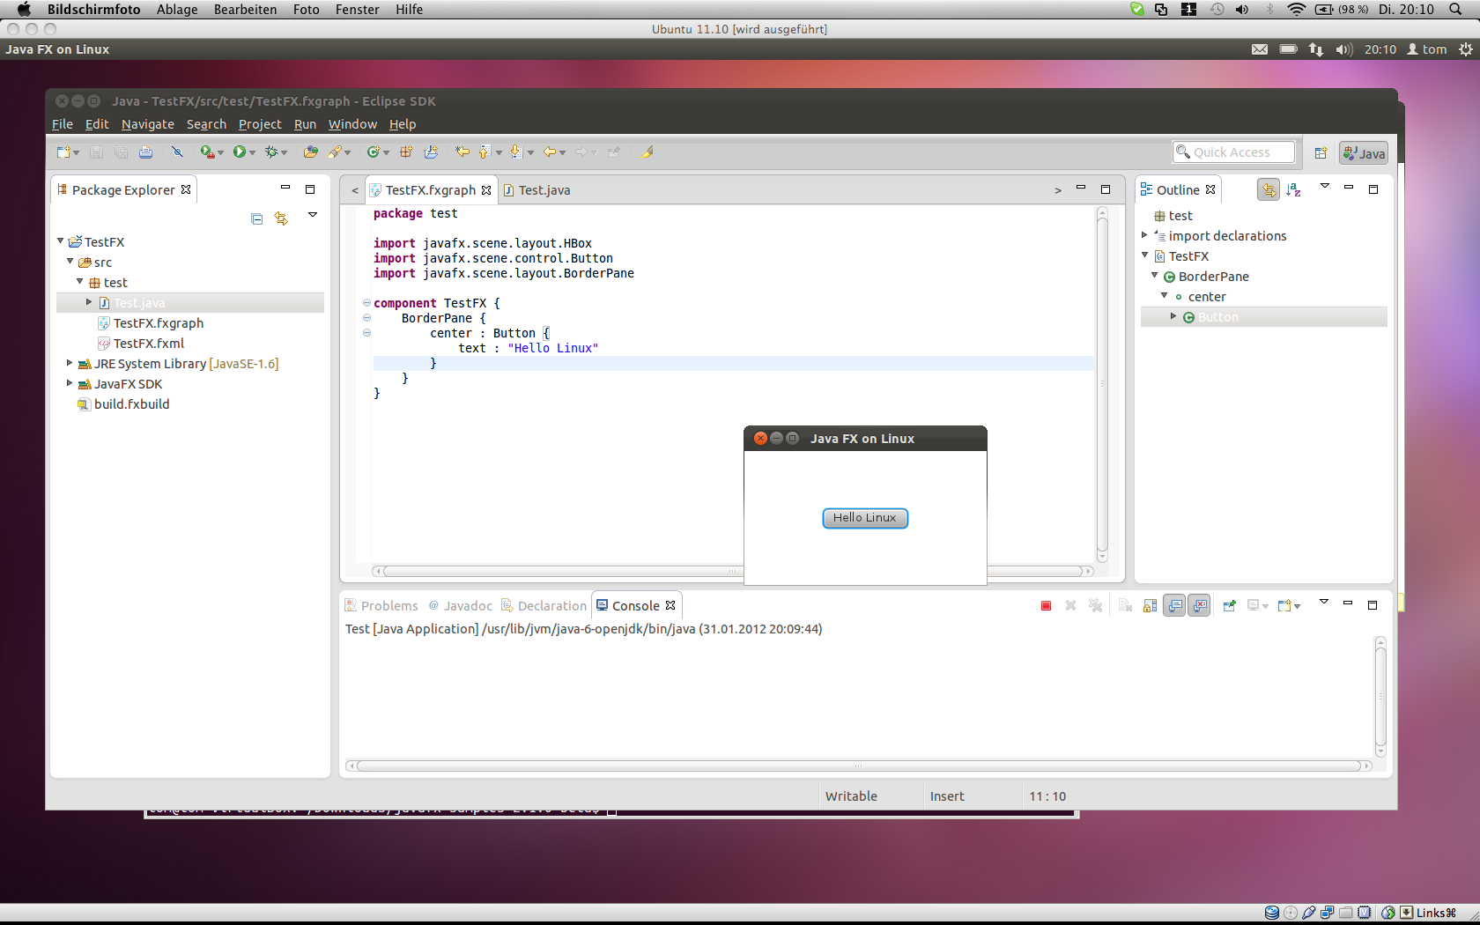
Task: Toggle Scroll Lock in Console toolbar
Action: coord(1150,606)
